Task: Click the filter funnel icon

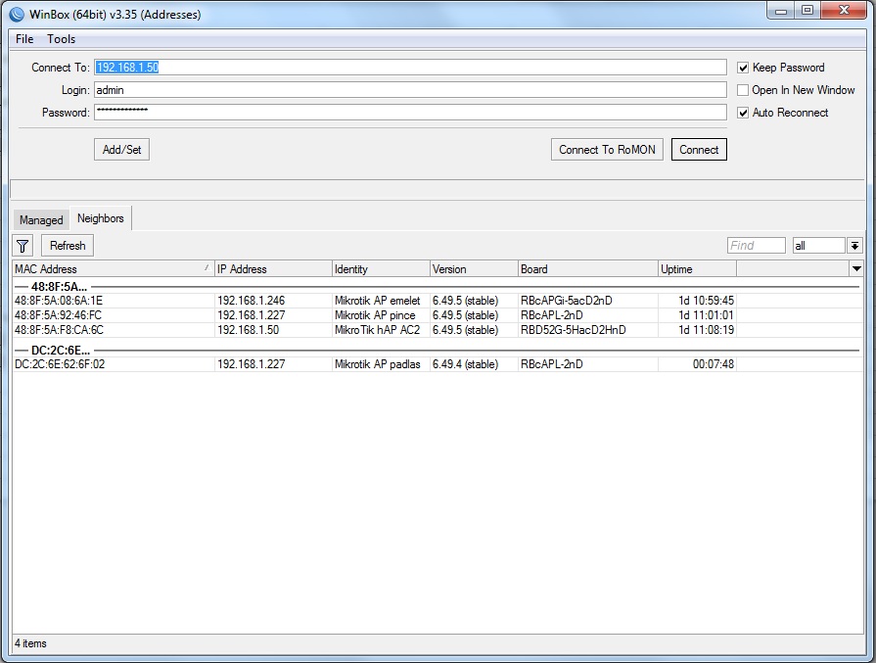Action: [x=23, y=246]
